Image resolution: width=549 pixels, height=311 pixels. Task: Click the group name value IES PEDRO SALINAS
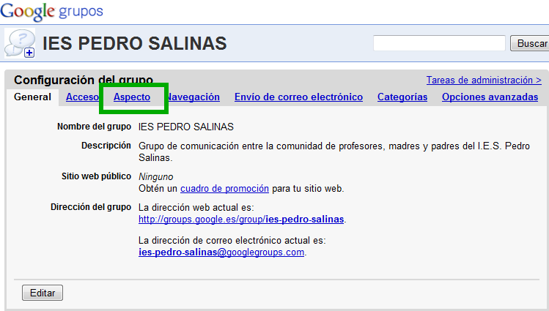click(x=186, y=127)
